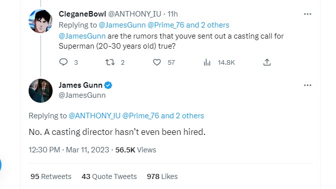Open analytics views icon showing 14.8K

point(207,62)
